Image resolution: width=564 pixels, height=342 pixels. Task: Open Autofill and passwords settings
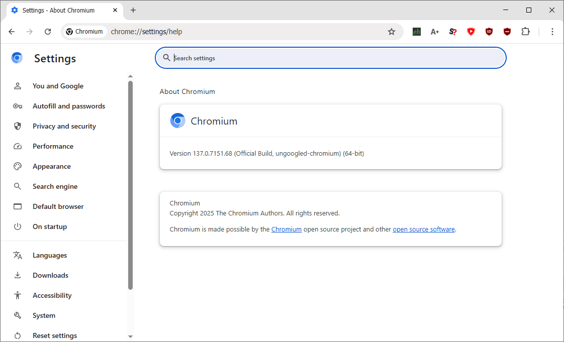pos(69,106)
